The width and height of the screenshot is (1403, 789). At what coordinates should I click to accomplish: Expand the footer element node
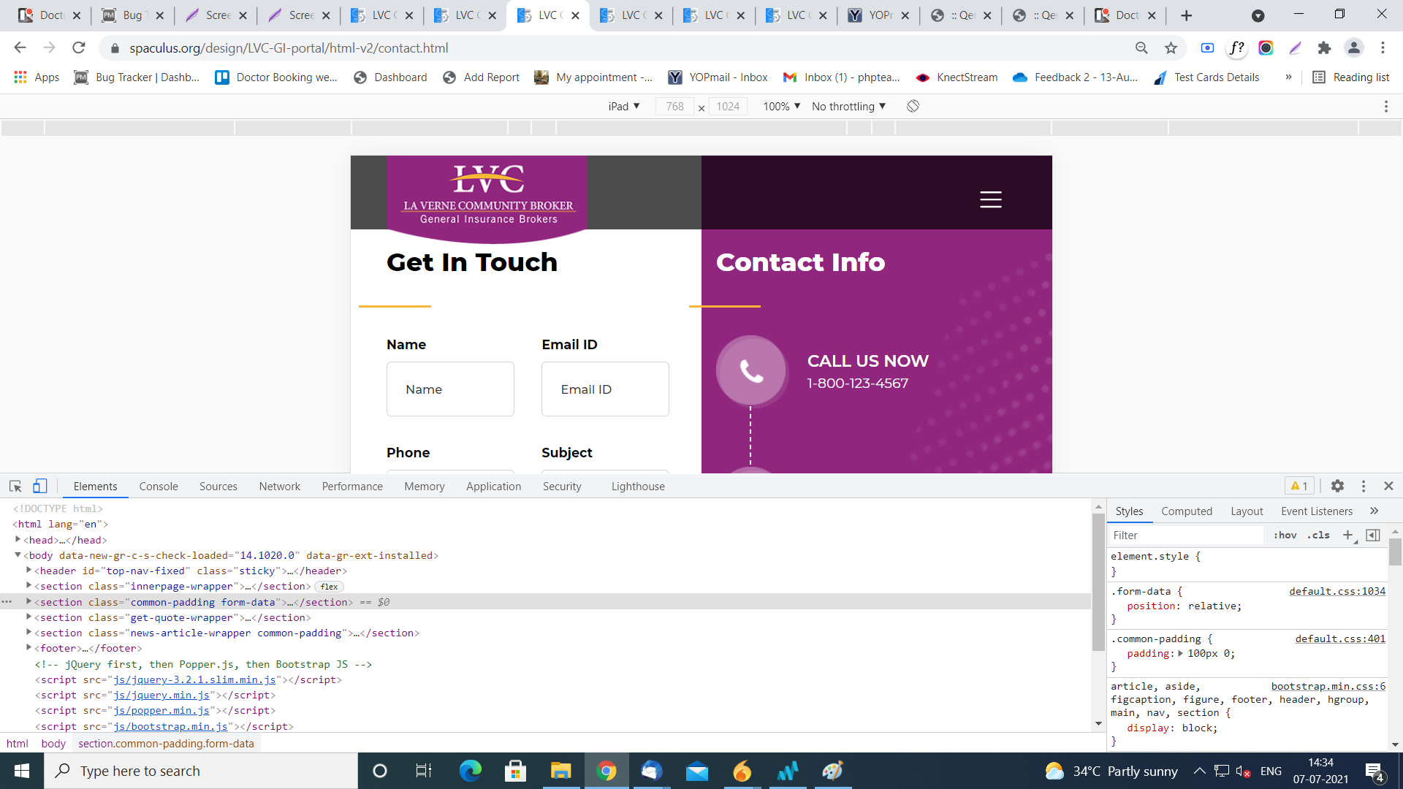pyautogui.click(x=28, y=648)
